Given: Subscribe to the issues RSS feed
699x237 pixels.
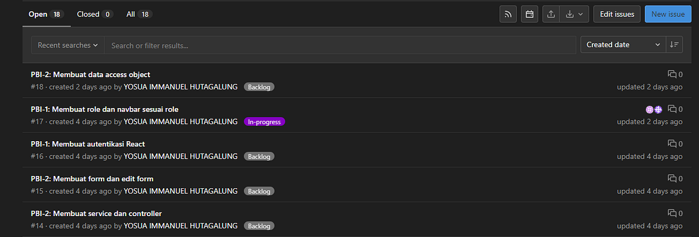Looking at the screenshot, I should click(508, 14).
